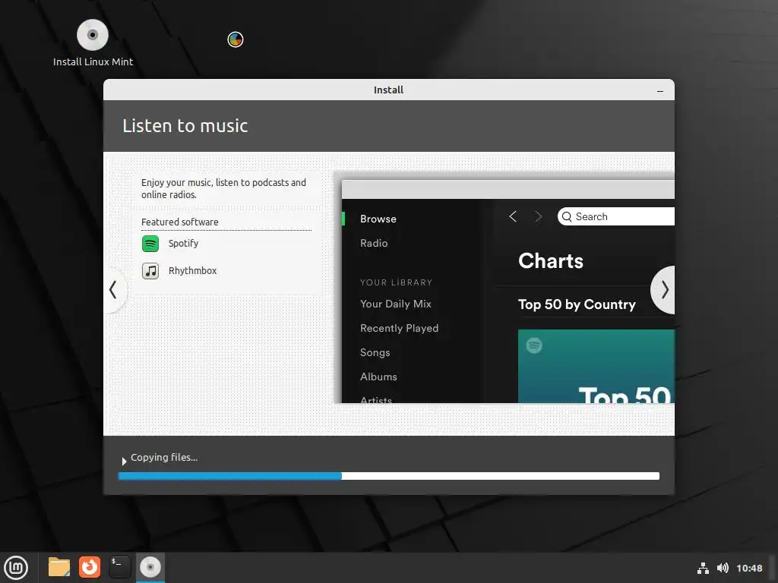
Task: Click the Spotify label in featured software
Action: [183, 244]
